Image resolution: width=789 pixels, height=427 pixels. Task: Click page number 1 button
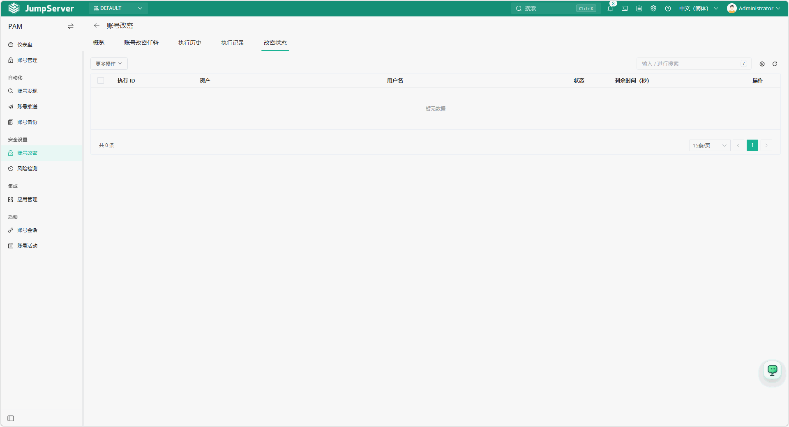[x=752, y=145]
